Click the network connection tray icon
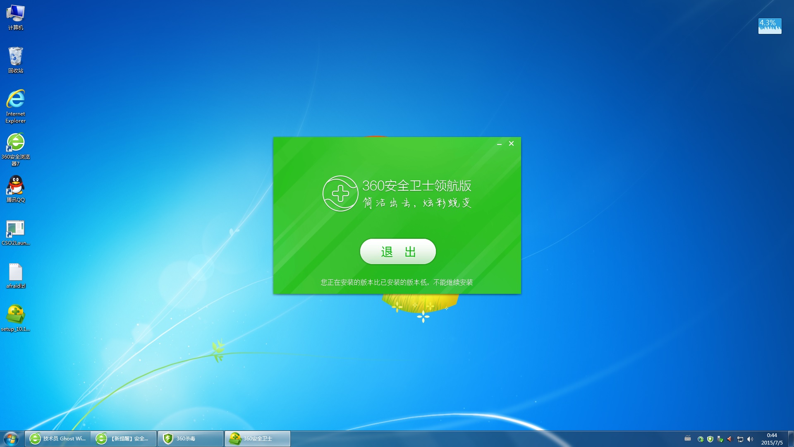The width and height of the screenshot is (794, 447). pos(740,439)
